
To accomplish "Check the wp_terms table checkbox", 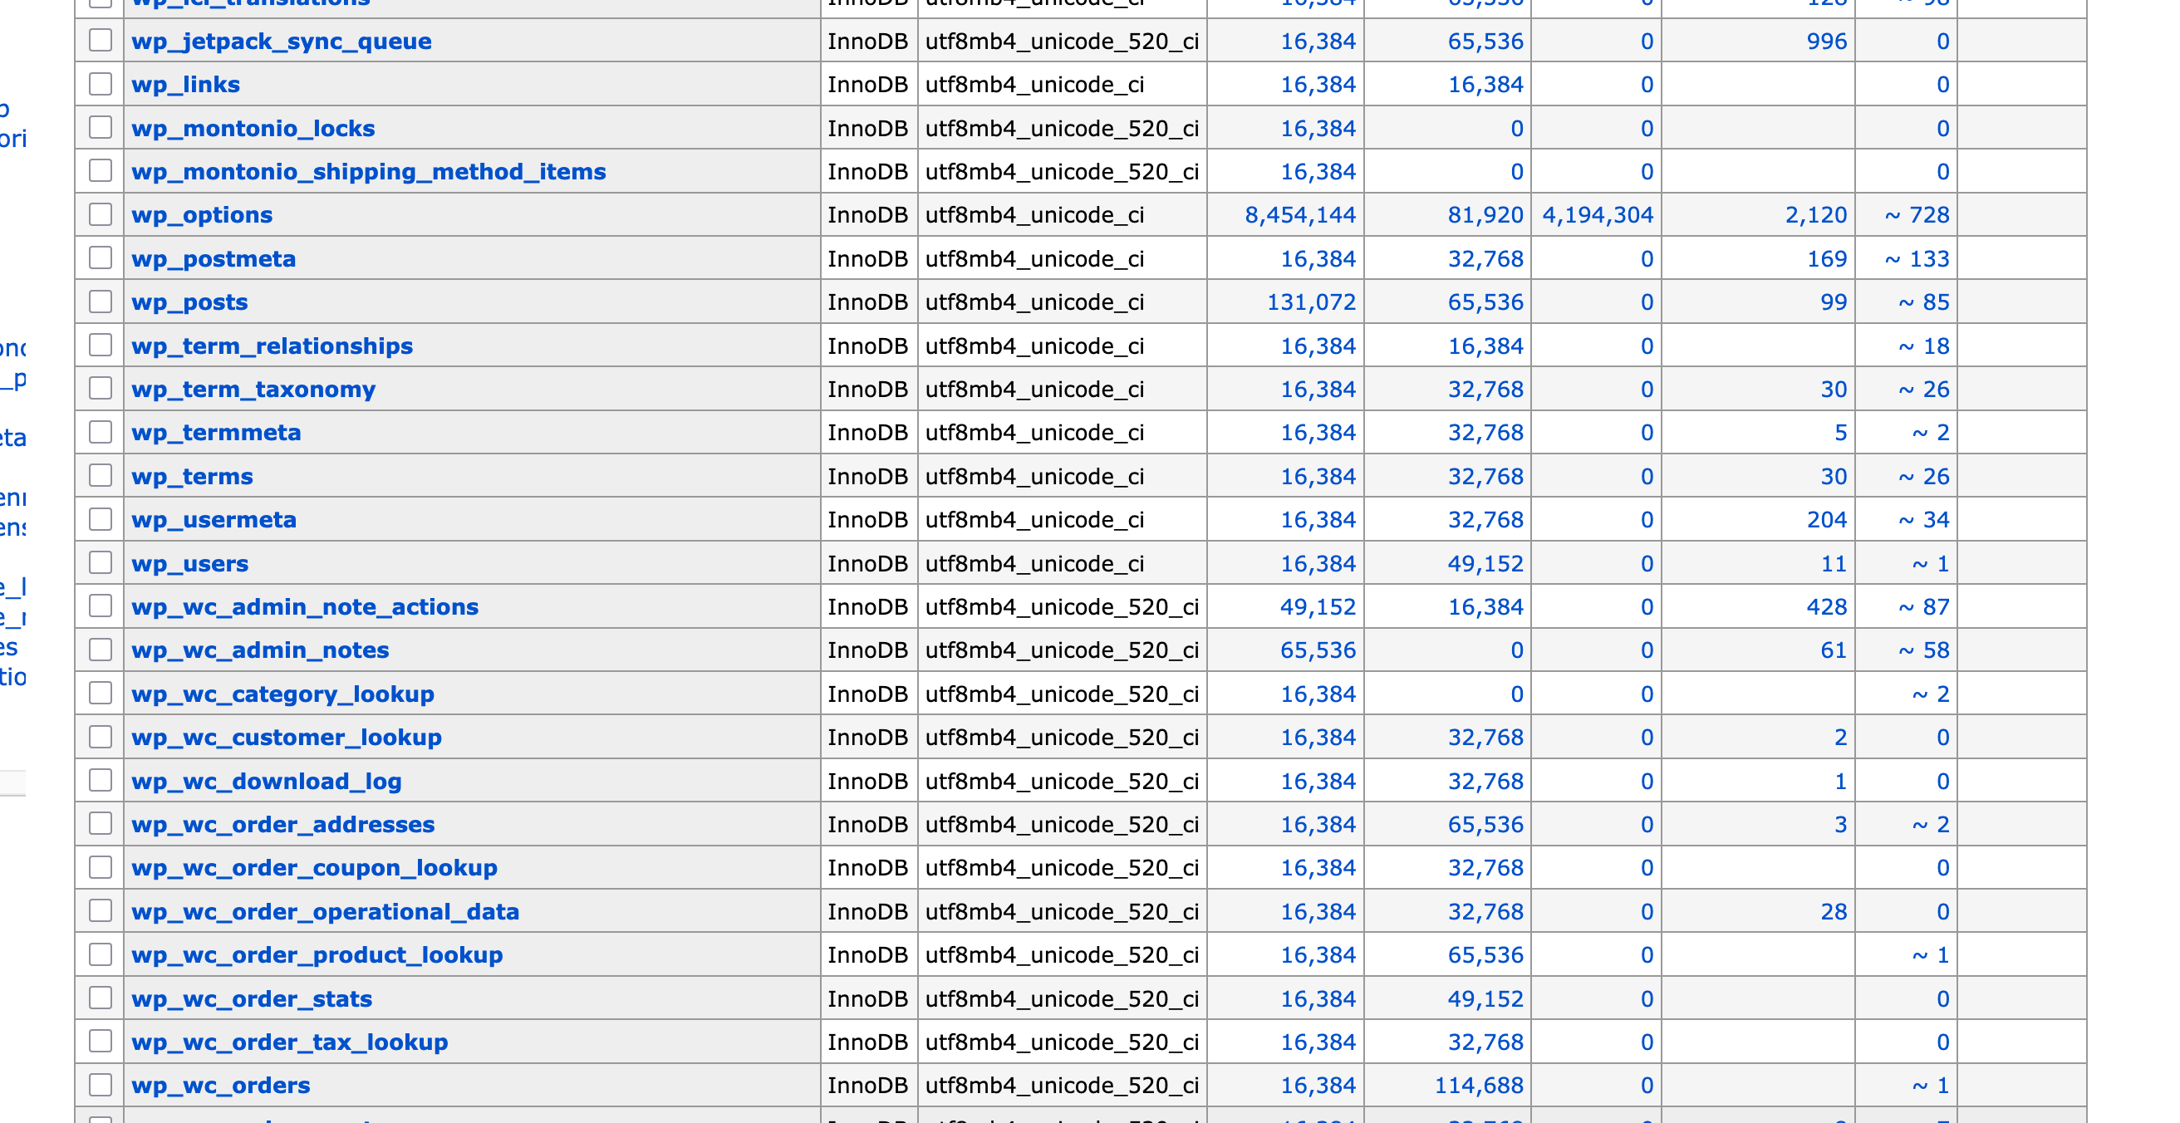I will pos(101,475).
